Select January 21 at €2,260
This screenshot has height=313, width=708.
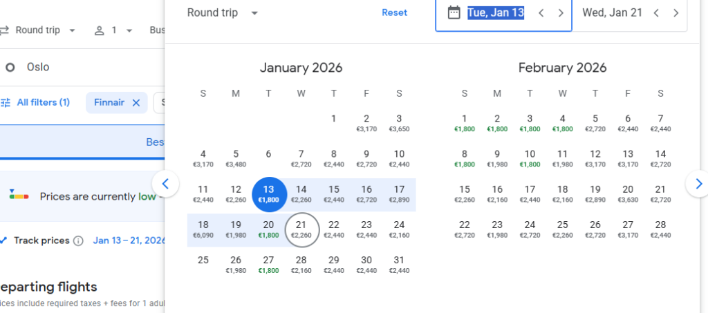click(x=301, y=229)
